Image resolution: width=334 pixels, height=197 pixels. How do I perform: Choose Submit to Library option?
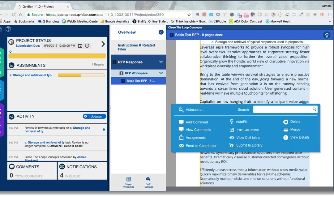point(246,145)
